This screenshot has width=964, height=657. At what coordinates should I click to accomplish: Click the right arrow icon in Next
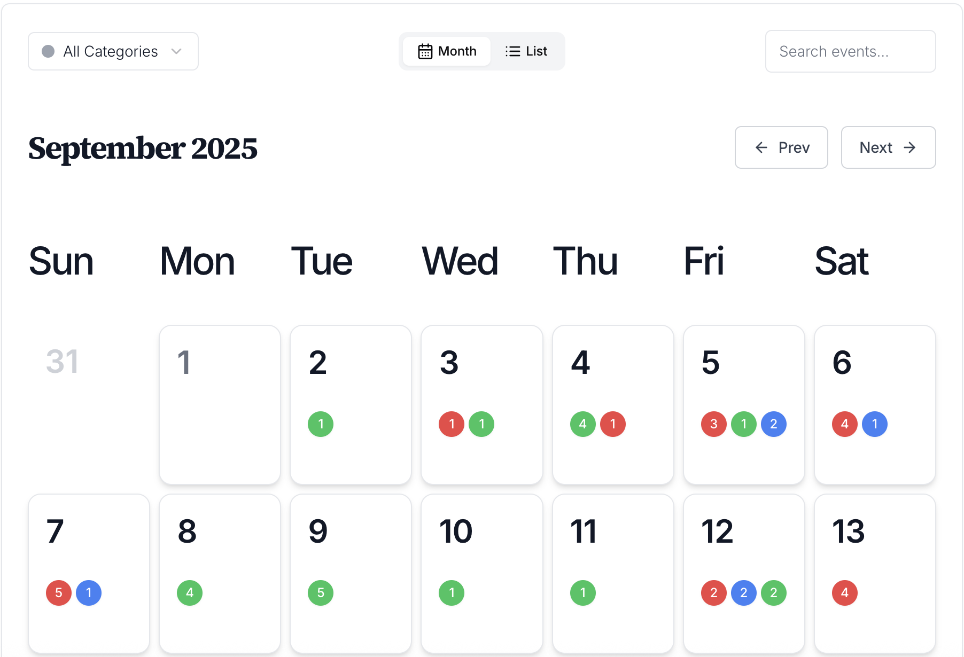click(909, 147)
